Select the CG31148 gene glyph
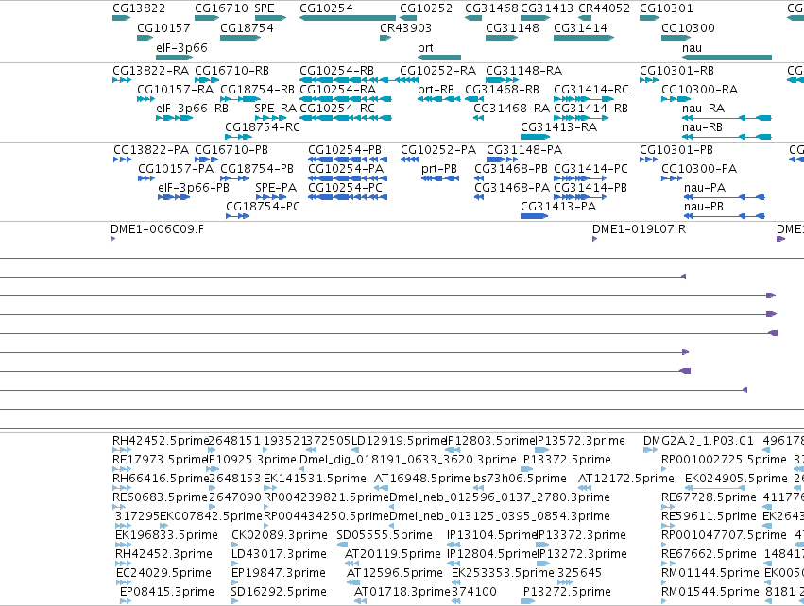 502,38
